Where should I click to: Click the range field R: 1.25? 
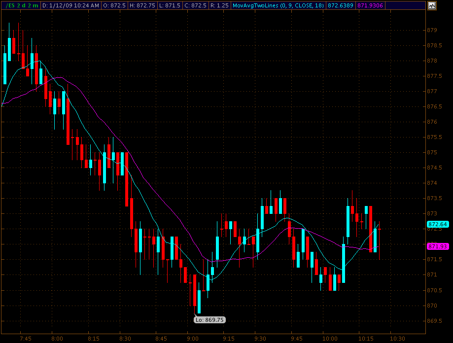[x=219, y=6]
